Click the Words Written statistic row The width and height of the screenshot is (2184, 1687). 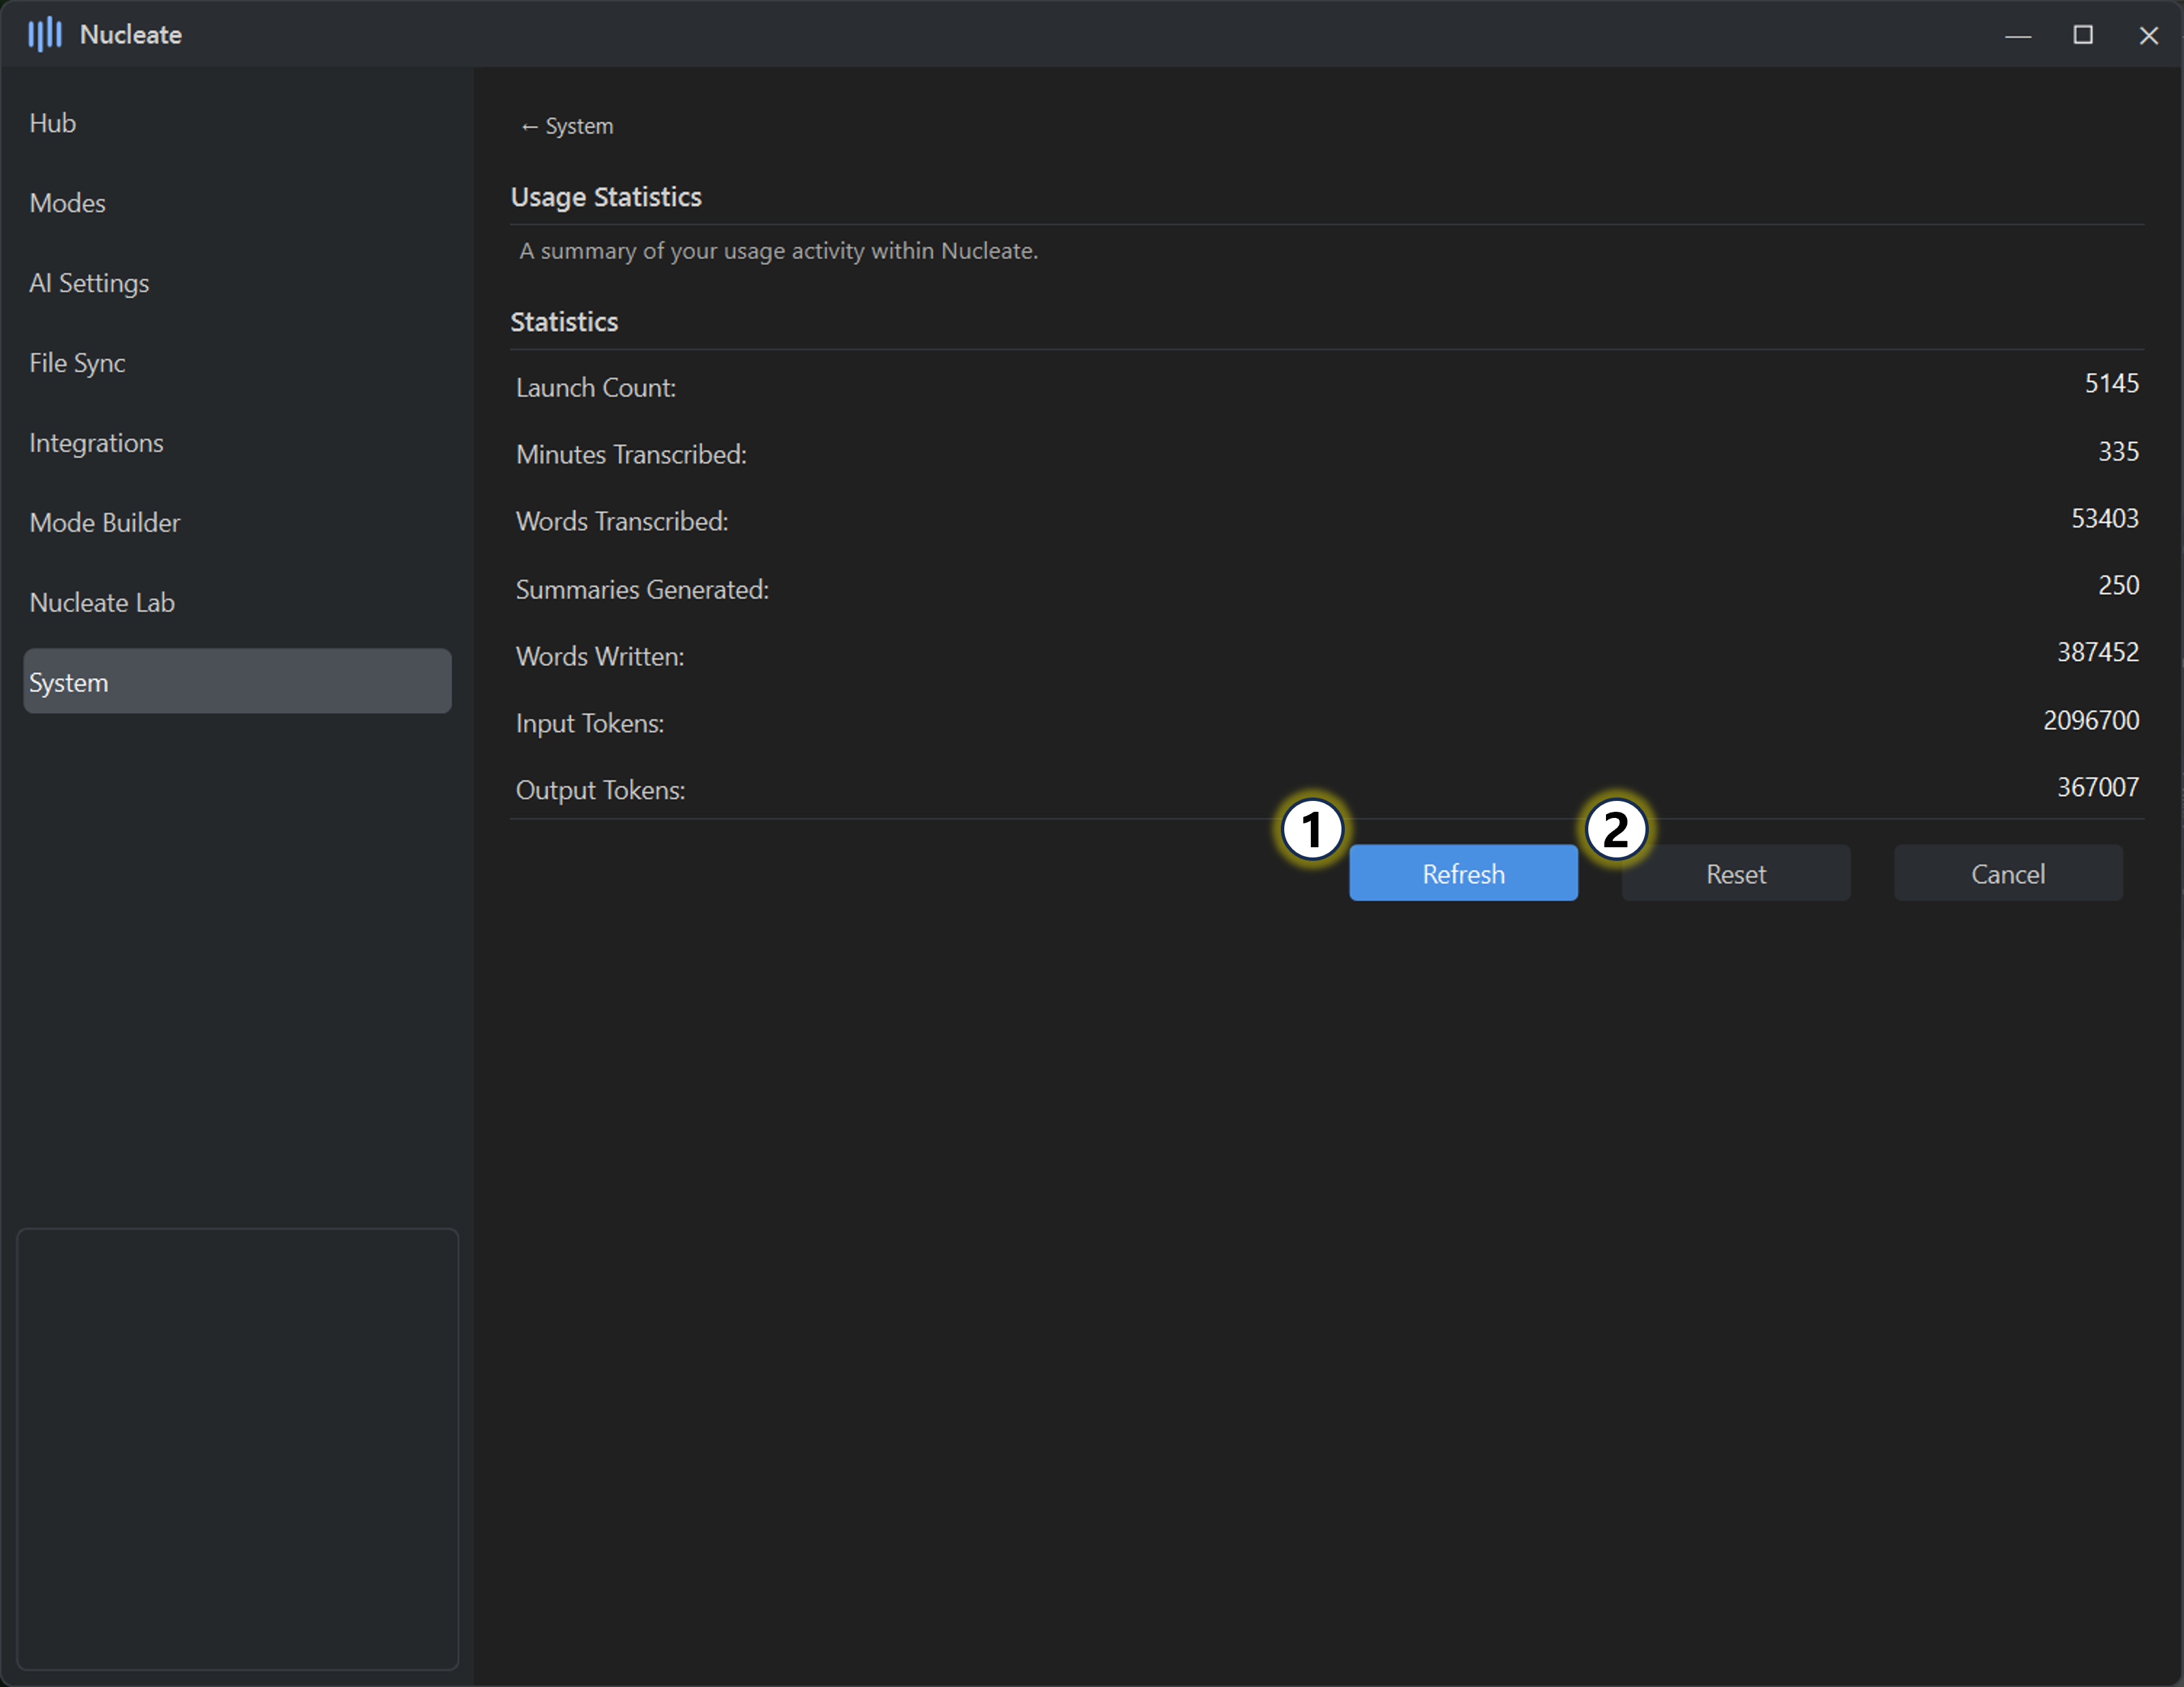coord(1326,656)
